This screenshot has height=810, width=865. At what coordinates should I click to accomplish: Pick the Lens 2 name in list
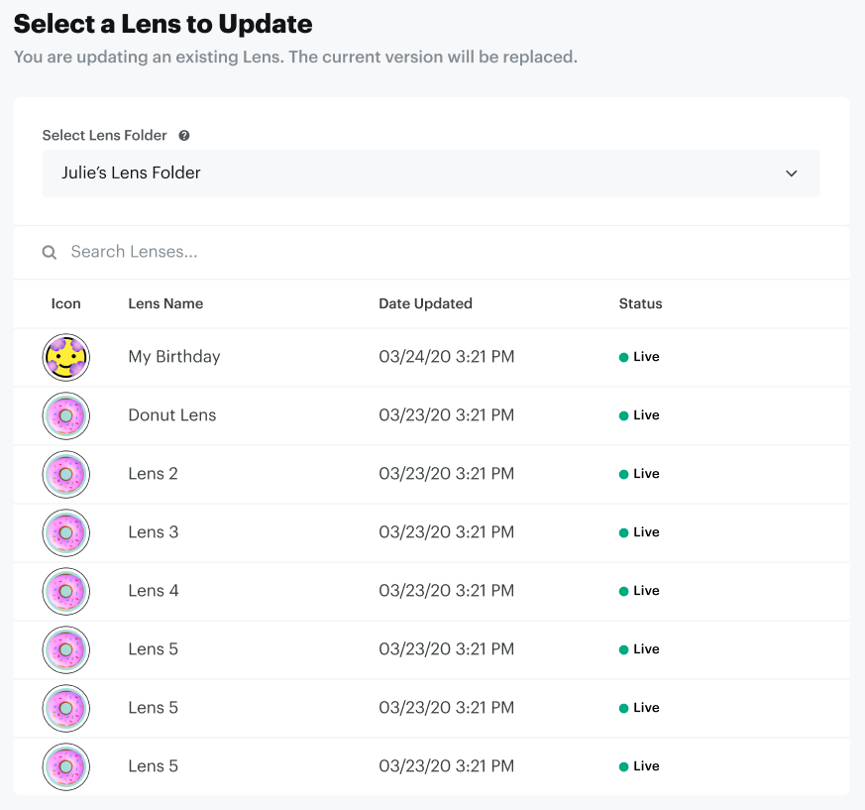click(154, 474)
